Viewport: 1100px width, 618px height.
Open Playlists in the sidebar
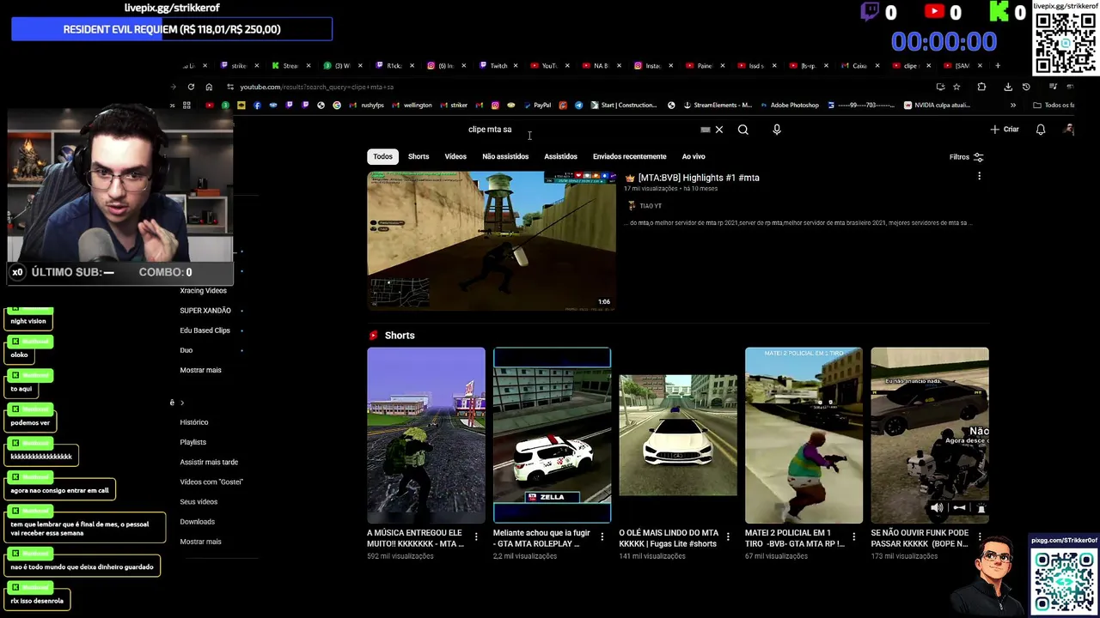[x=192, y=442]
